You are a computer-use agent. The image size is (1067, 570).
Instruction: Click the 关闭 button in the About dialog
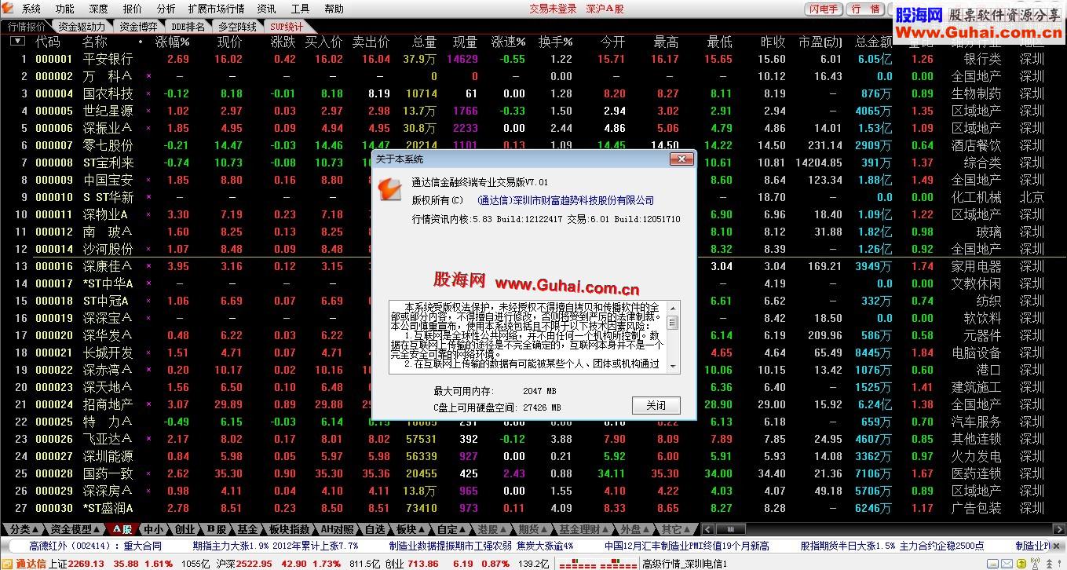656,405
